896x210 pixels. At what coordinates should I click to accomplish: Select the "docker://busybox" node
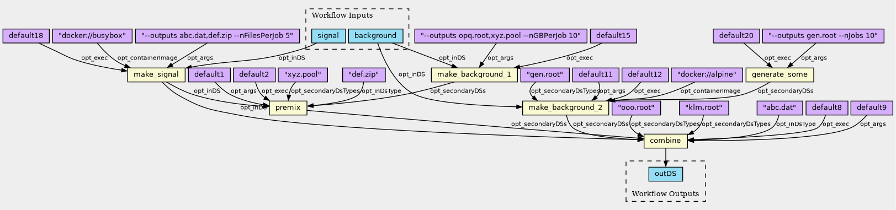tap(93, 36)
